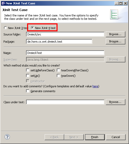The width and height of the screenshot is (129, 144).
Task: Click the 'Name:' label
Action: (7, 53)
